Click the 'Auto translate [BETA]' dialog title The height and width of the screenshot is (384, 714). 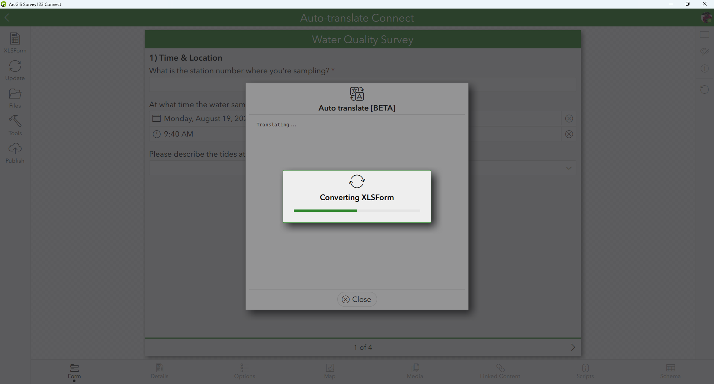pos(357,108)
